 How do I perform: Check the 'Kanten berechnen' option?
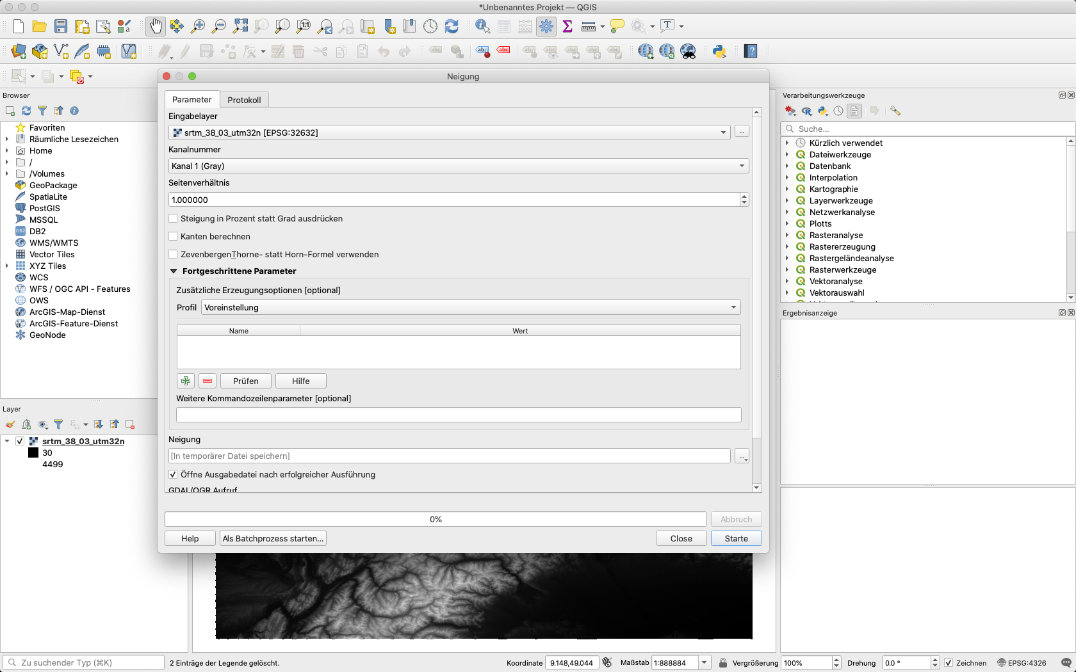point(173,237)
